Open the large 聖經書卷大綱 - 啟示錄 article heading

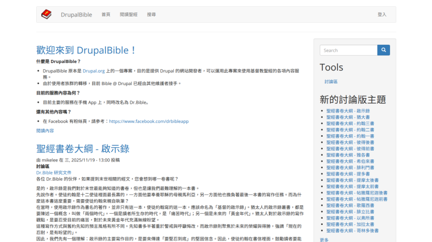83,149
